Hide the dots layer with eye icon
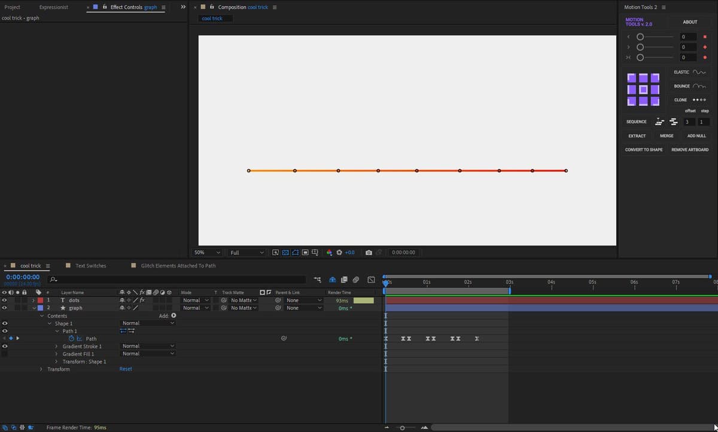 [x=5, y=300]
